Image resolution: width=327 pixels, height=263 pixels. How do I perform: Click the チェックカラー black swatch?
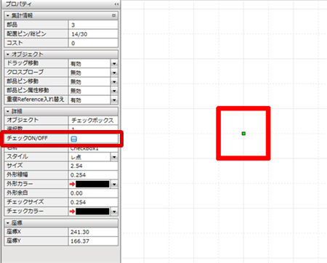point(92,211)
